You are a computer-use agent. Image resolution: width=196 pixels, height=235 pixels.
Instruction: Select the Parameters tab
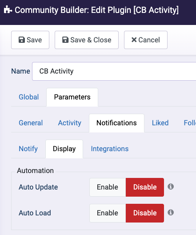click(x=72, y=97)
